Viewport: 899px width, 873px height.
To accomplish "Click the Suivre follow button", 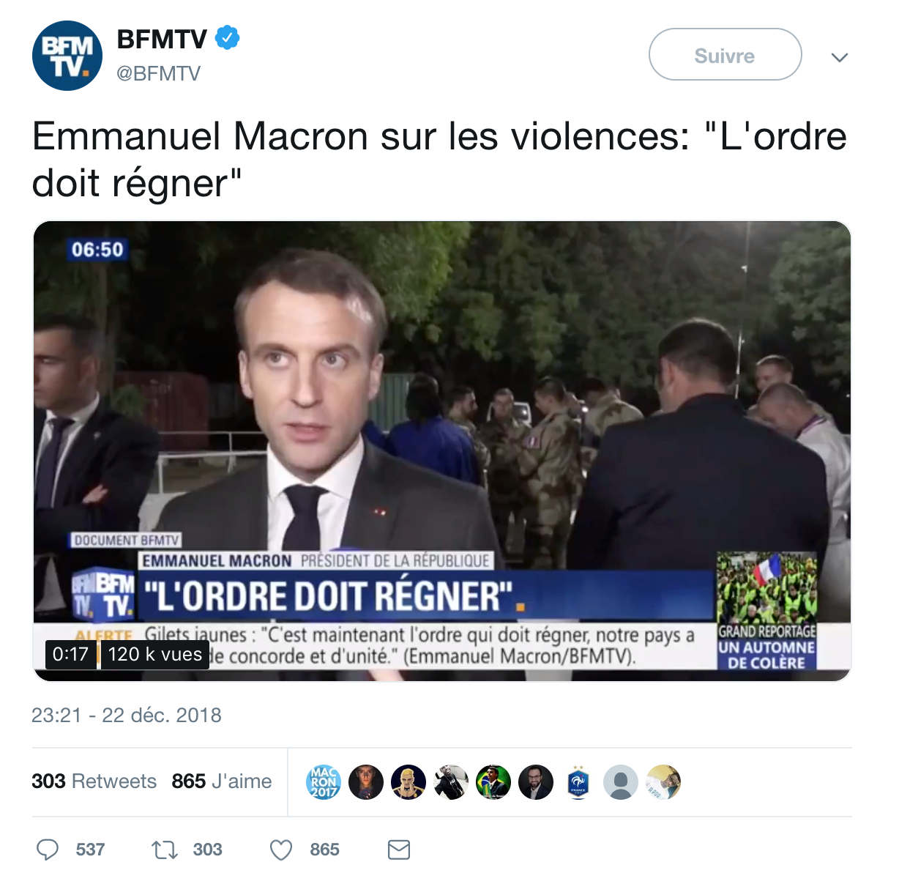I will (x=725, y=54).
